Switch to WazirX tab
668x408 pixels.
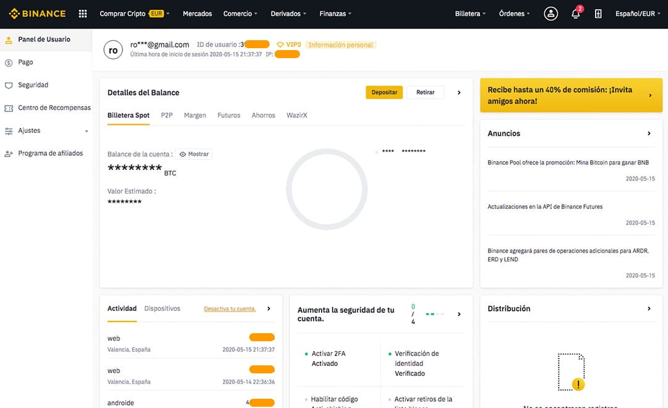(296, 116)
